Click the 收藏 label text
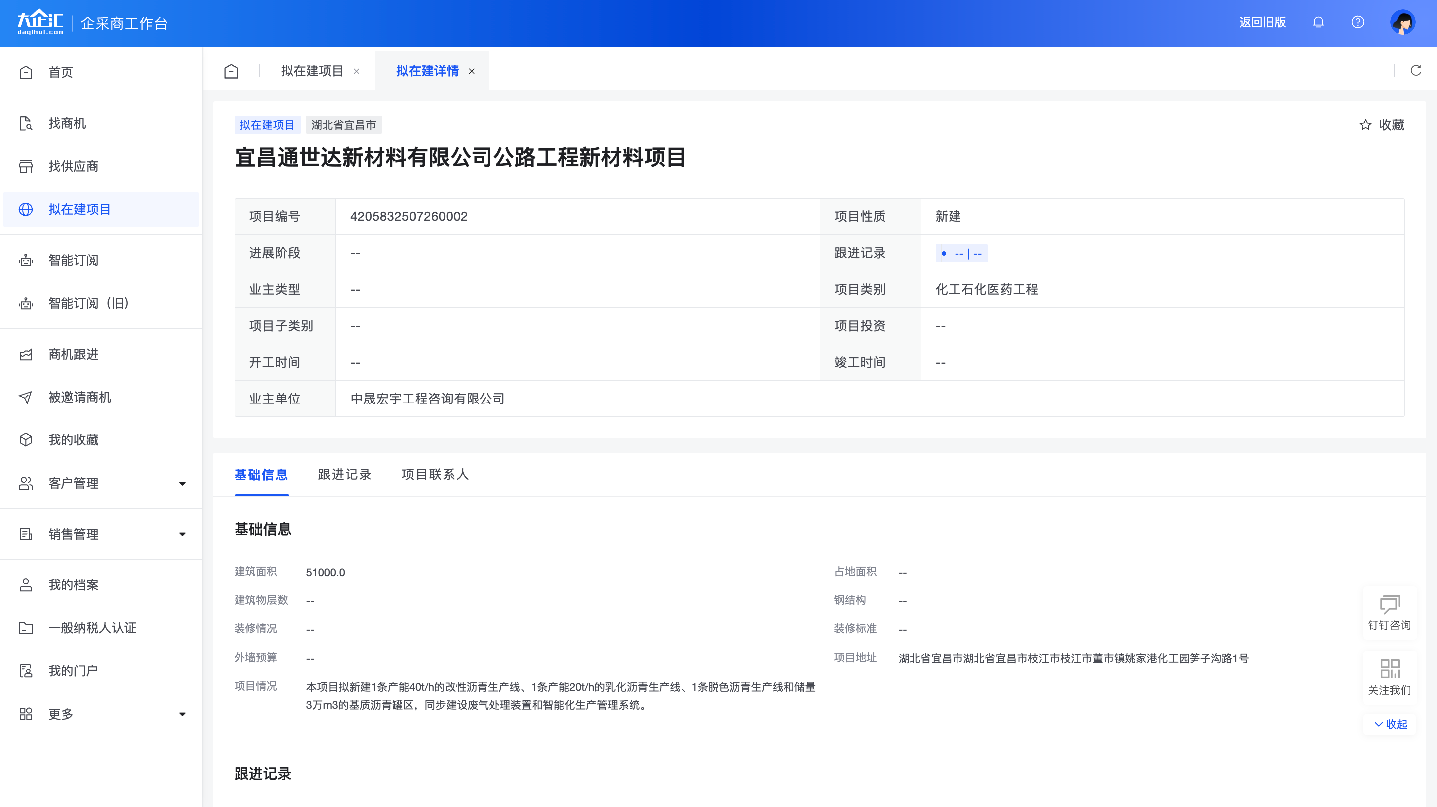1437x807 pixels. [x=1391, y=124]
